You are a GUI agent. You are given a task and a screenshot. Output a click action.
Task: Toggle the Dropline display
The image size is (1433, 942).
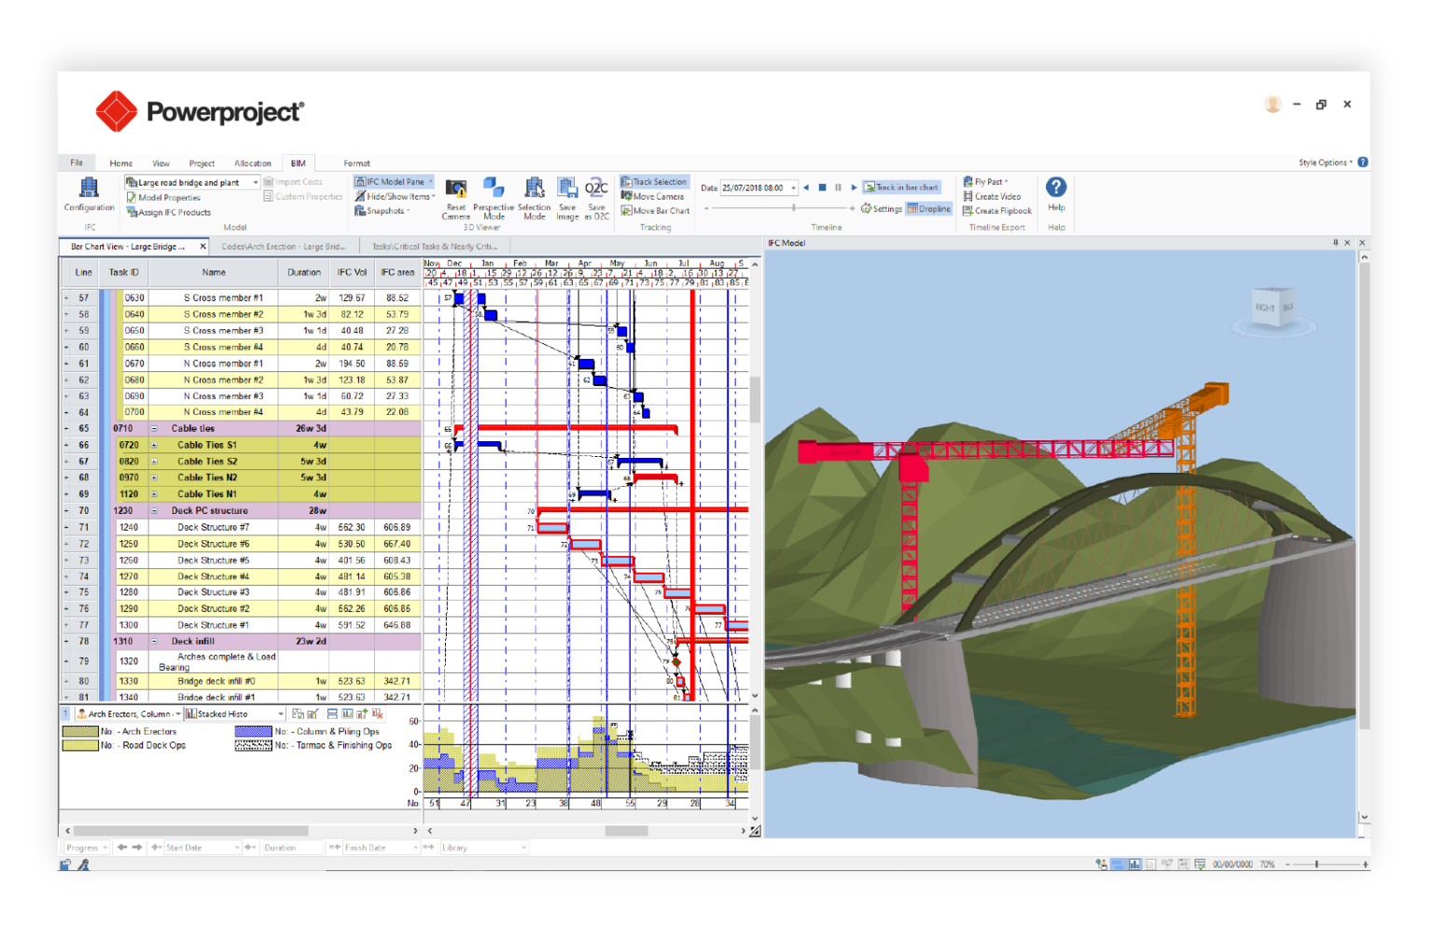(929, 209)
